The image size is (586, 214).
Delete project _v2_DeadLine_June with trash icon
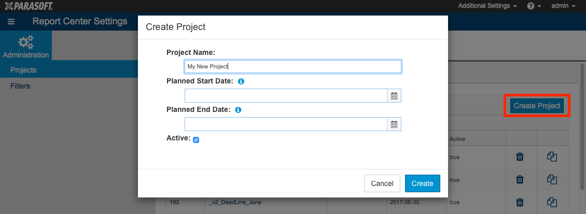(520, 203)
